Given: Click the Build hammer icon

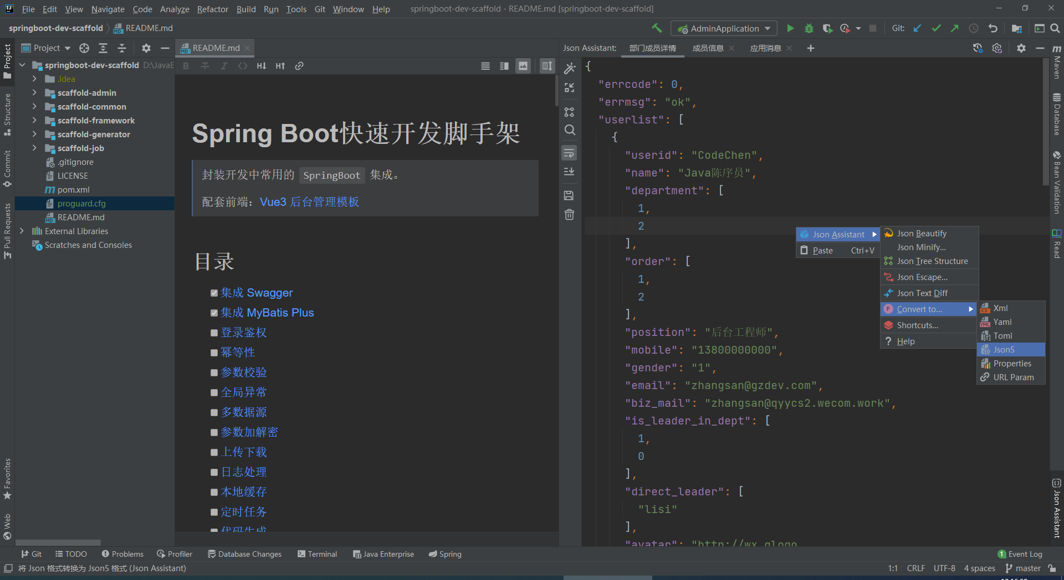Looking at the screenshot, I should pyautogui.click(x=657, y=28).
